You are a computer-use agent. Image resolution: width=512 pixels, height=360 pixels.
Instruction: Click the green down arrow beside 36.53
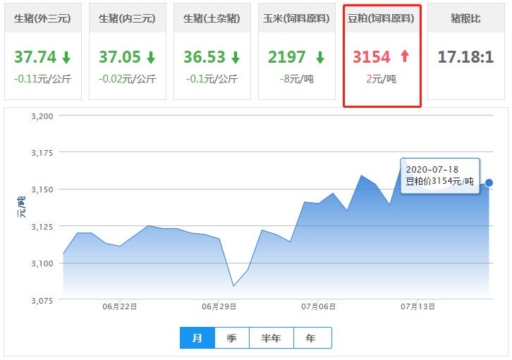(235, 57)
